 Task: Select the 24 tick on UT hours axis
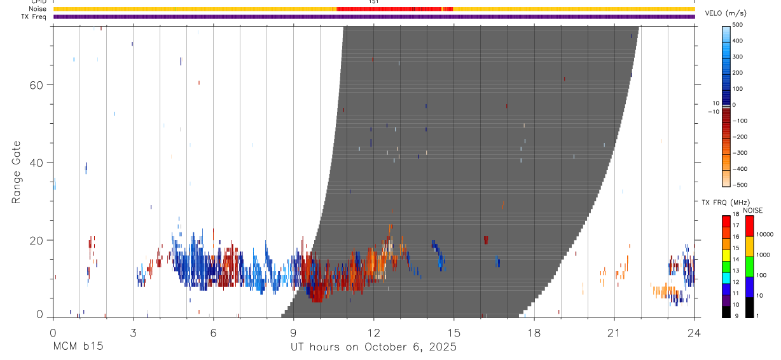tap(695, 332)
